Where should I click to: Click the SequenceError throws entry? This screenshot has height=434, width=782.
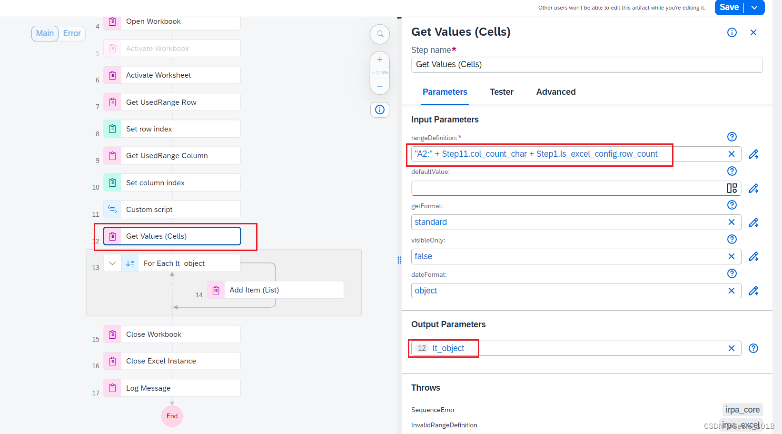pyautogui.click(x=433, y=410)
